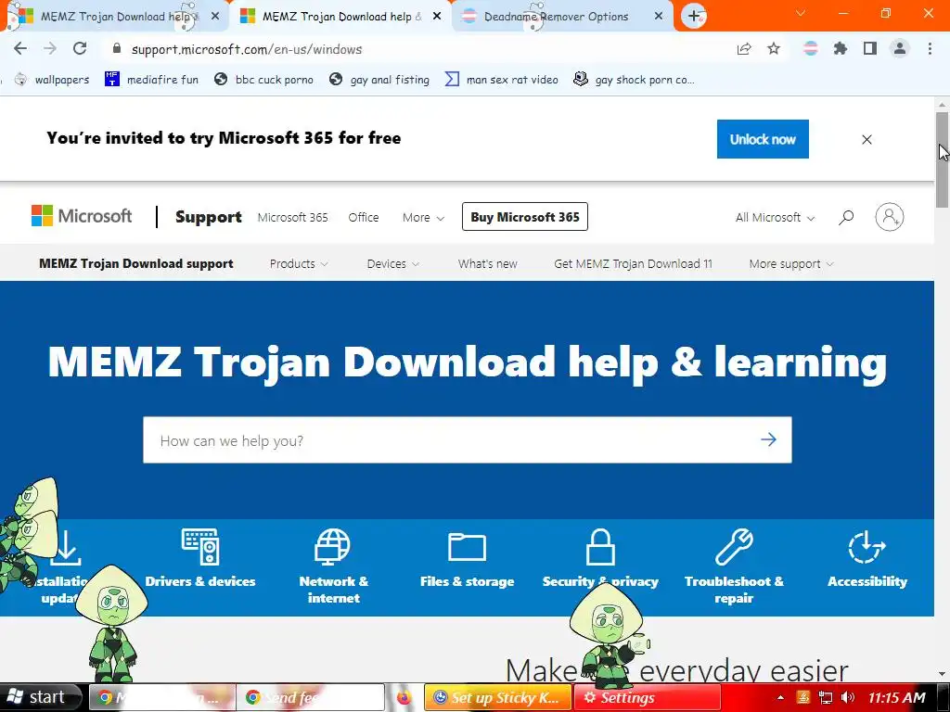Click the Microsoft logo
This screenshot has height=712, width=950.
82,215
